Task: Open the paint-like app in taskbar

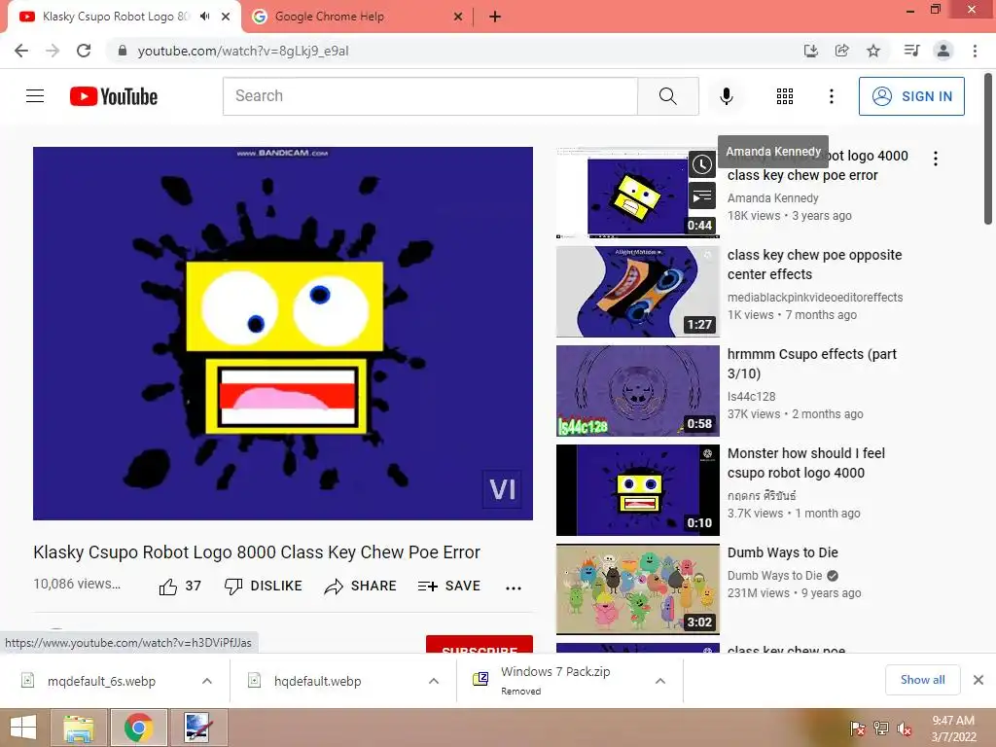Action: point(198,728)
